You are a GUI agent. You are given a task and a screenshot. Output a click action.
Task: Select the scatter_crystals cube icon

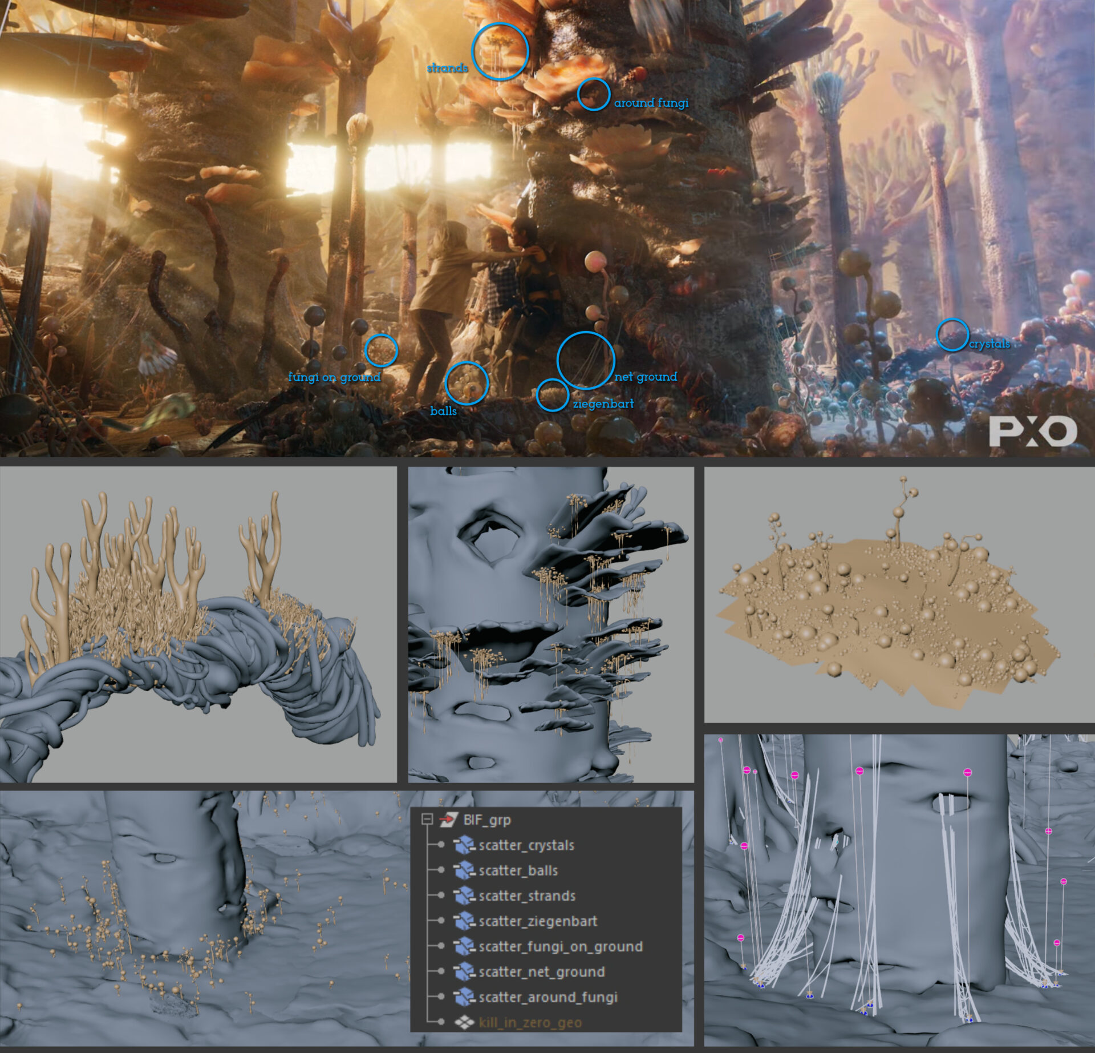(465, 845)
